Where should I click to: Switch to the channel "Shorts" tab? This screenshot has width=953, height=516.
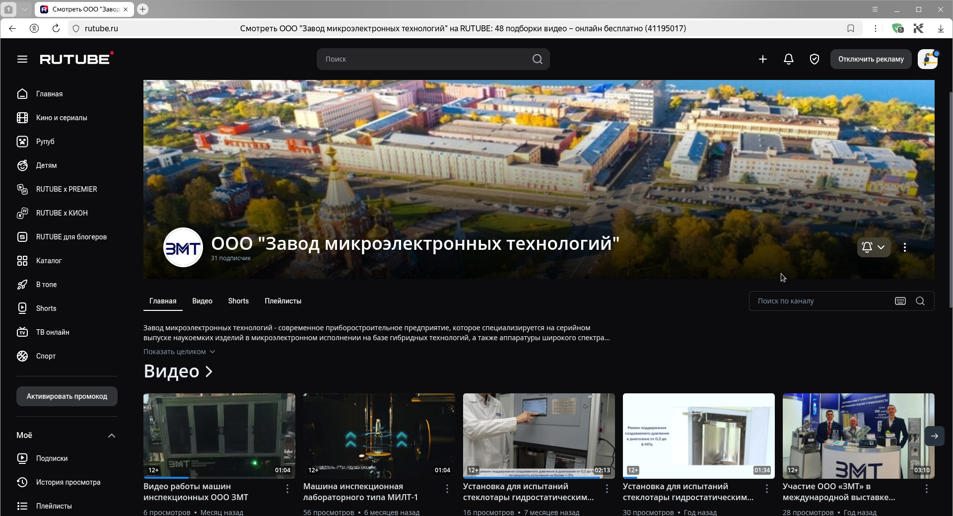pos(238,301)
